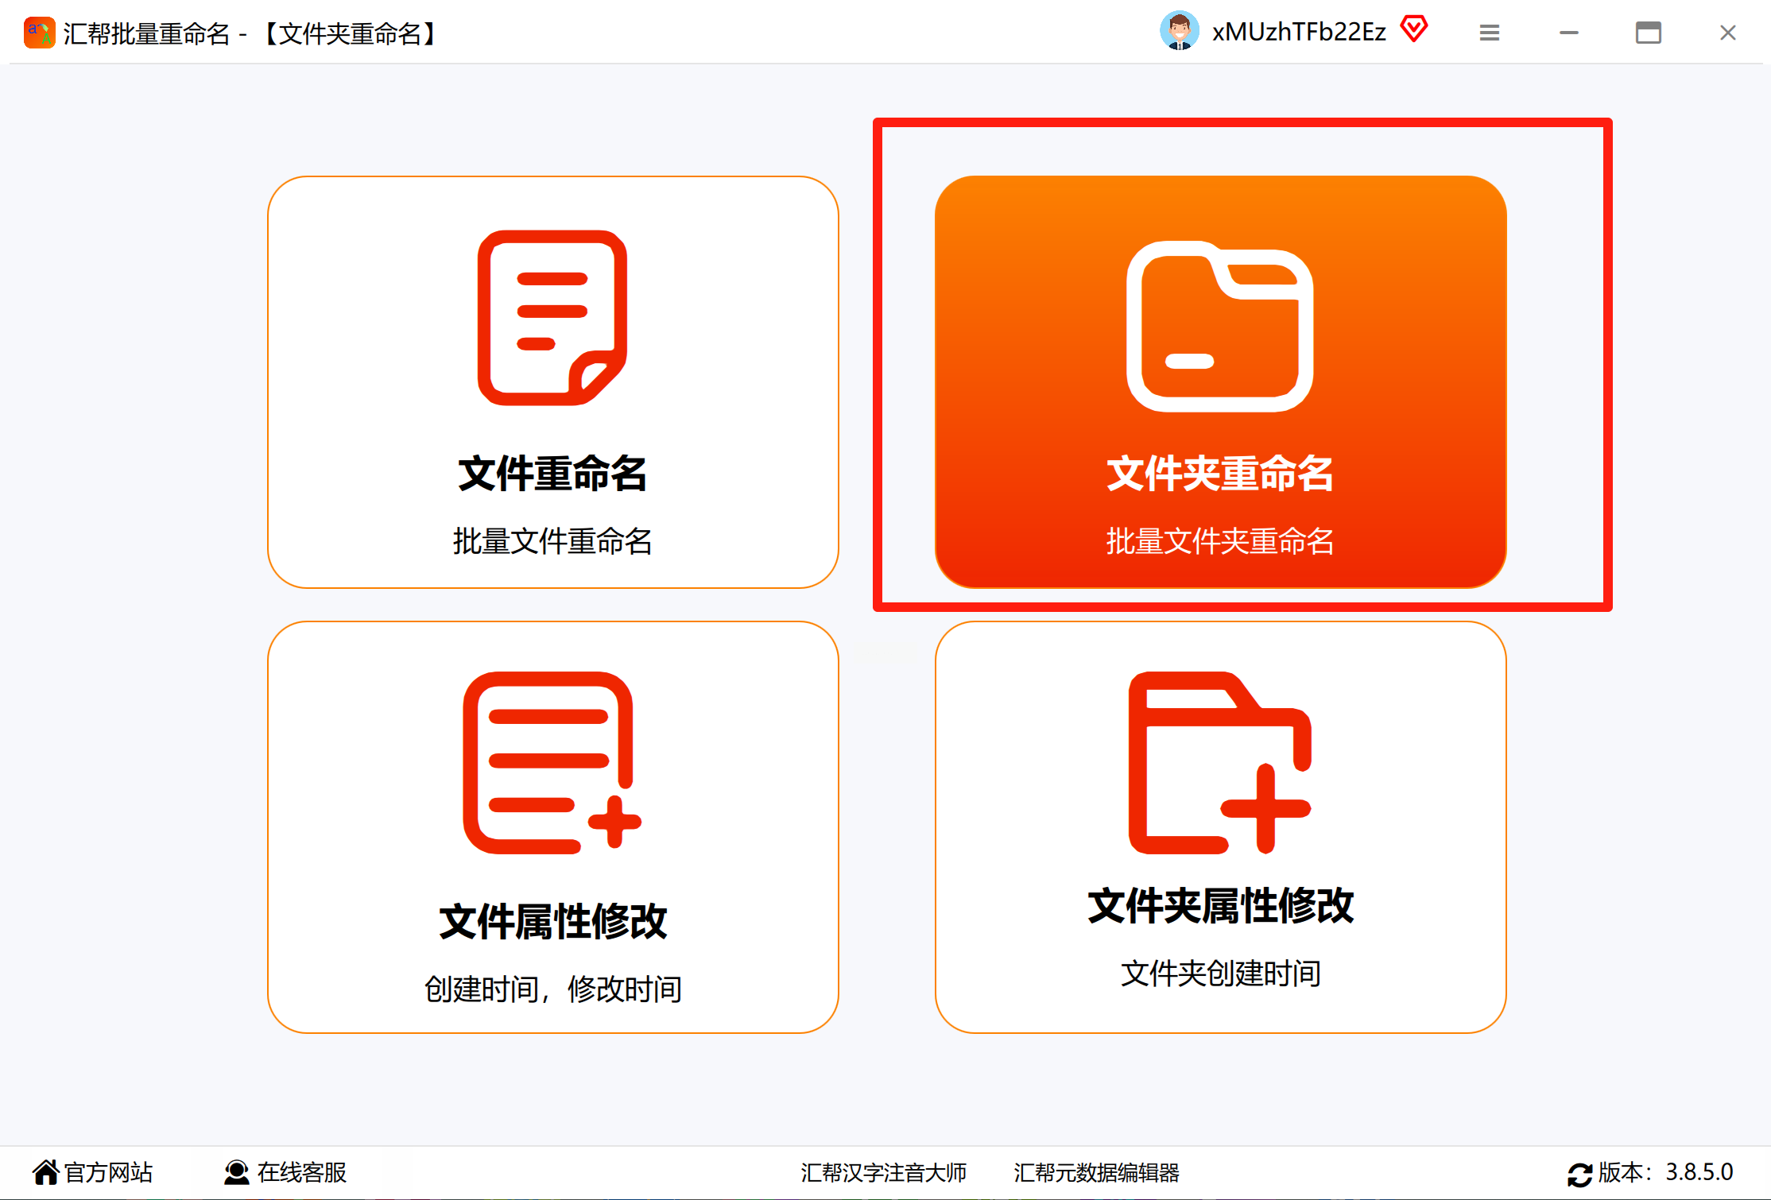
Task: Open 汇帮元数据编辑器 link
Action: pyautogui.click(x=1096, y=1172)
